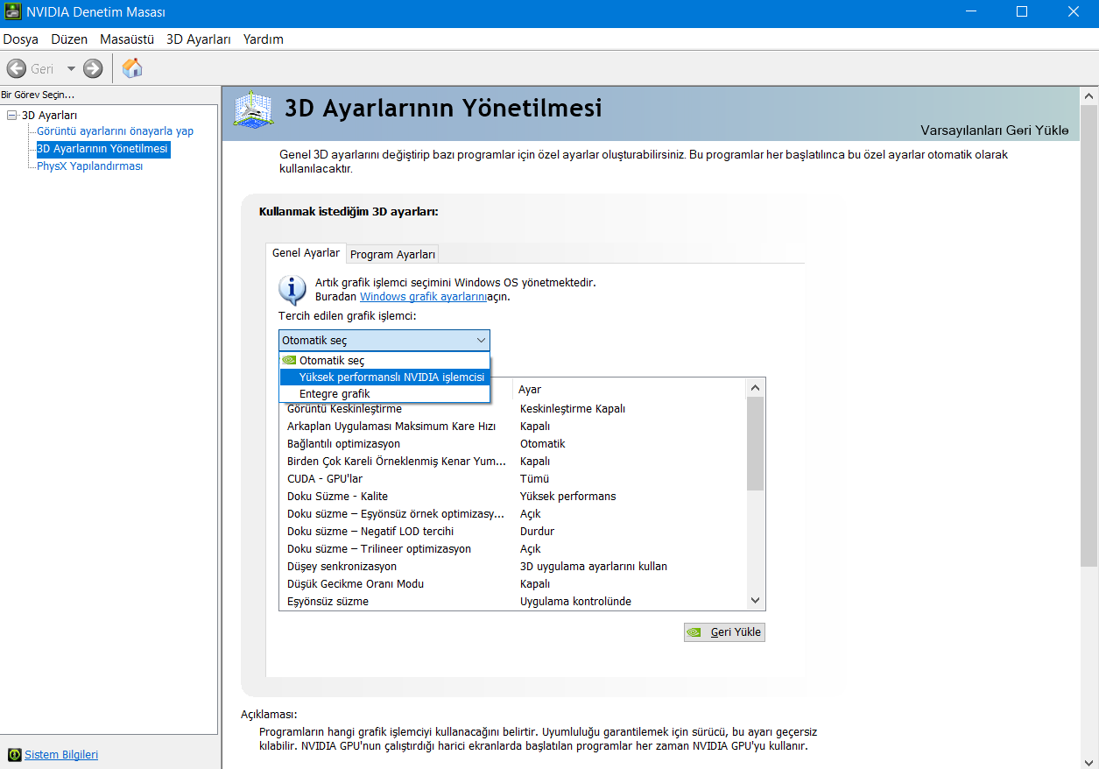Screen dimensions: 1099x769
Task: Click the Yüksek performans value
Action: click(x=568, y=497)
